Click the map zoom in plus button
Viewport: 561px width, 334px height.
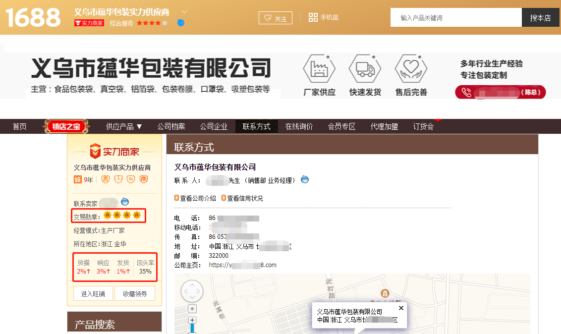point(192,320)
